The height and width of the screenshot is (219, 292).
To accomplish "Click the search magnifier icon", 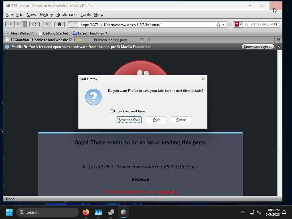I will pos(276,25).
